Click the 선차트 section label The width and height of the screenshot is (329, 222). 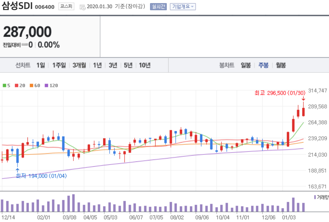(23, 65)
